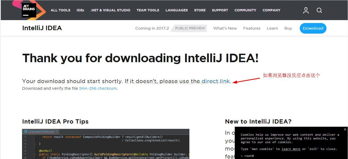Go to the Learn page
Screen dimensions: 348x159
(272, 28)
